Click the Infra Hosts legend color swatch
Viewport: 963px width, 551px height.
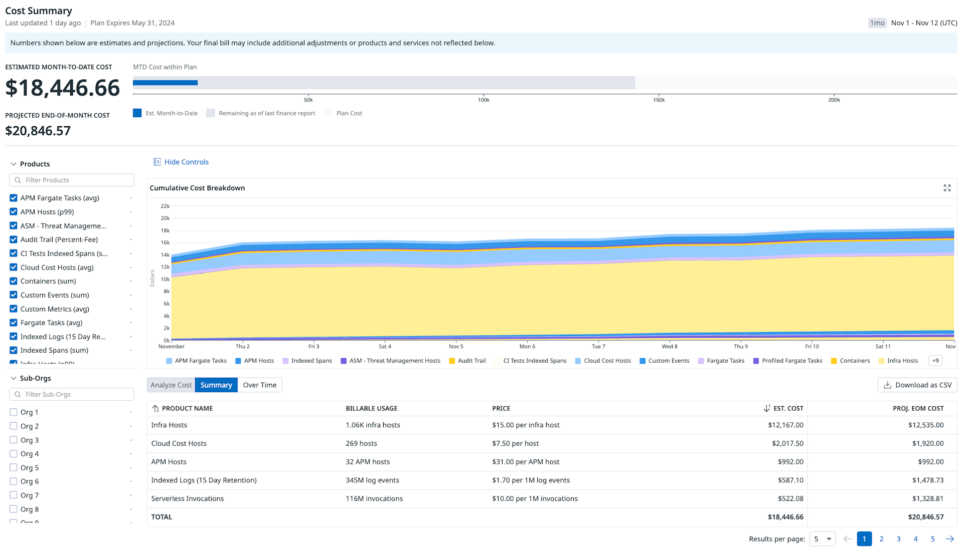[x=882, y=361]
